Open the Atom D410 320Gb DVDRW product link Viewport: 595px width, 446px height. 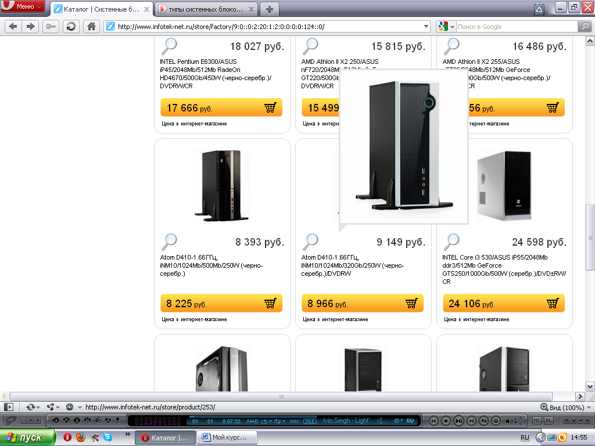353,265
